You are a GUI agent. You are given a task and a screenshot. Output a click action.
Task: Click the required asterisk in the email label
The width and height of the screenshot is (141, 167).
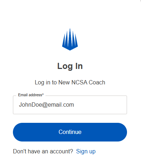click(43, 94)
